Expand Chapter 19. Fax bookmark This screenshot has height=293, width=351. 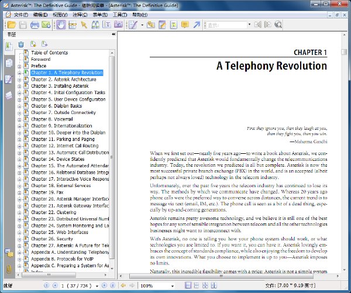(19, 193)
